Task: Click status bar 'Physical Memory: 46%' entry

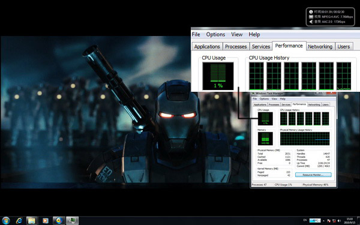Action: (x=316, y=185)
